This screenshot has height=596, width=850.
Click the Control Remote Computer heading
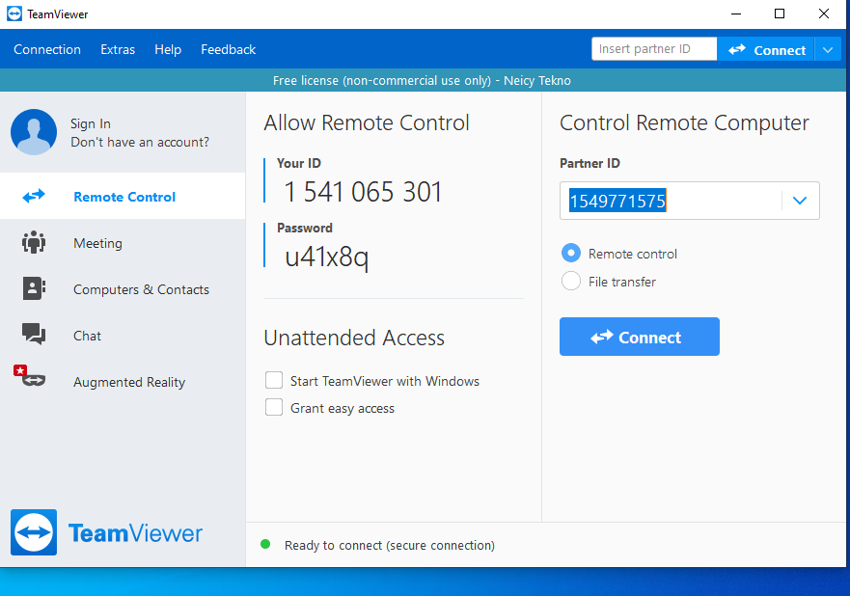(684, 123)
